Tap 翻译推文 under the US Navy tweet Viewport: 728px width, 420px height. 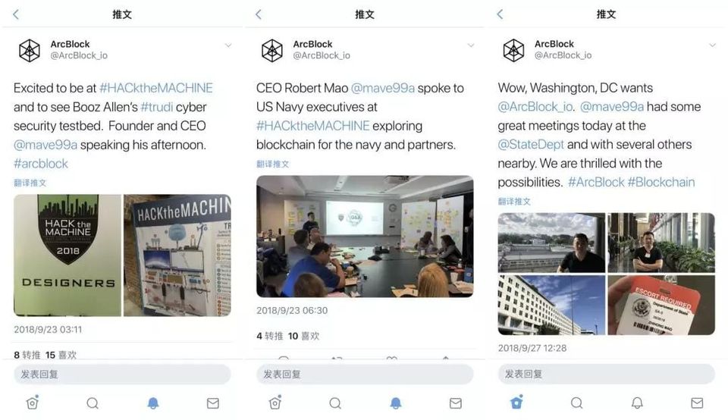tap(272, 164)
